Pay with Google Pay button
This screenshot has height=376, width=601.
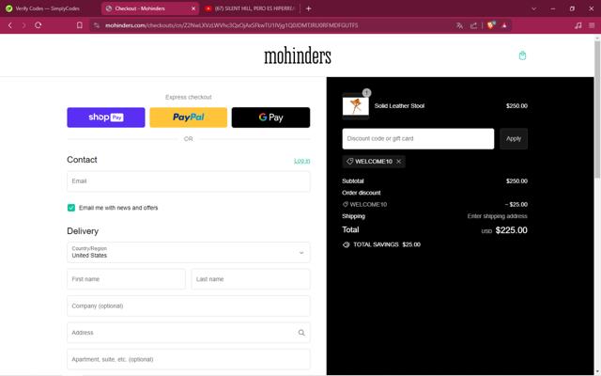pos(270,117)
